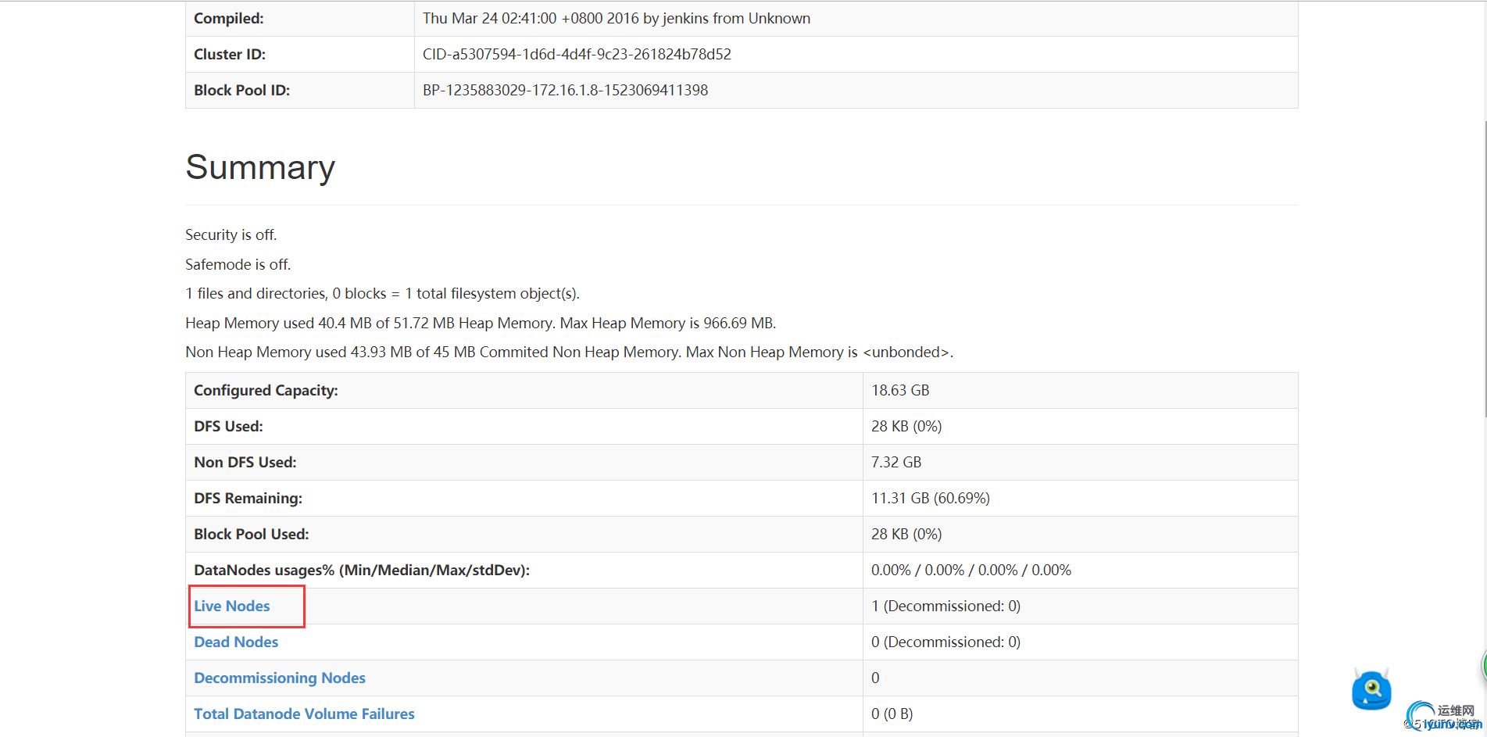View Total Datanode Volume Failures

point(304,714)
